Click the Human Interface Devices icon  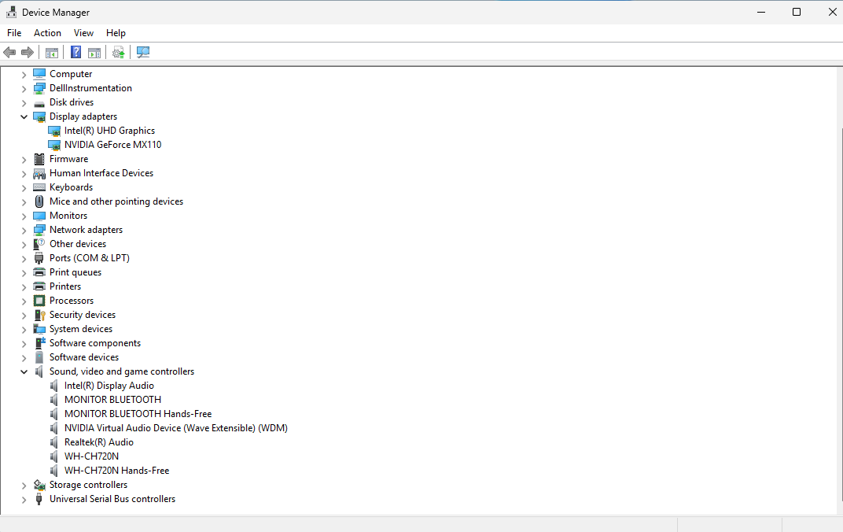coord(39,173)
